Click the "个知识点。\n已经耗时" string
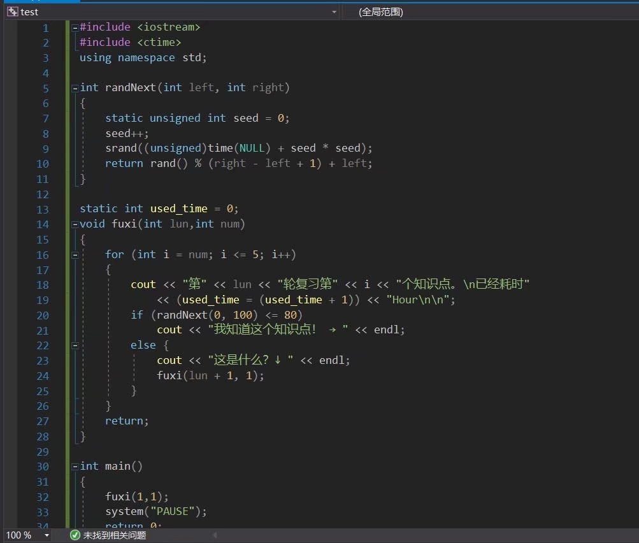Viewport: 639px width, 543px height. click(463, 284)
